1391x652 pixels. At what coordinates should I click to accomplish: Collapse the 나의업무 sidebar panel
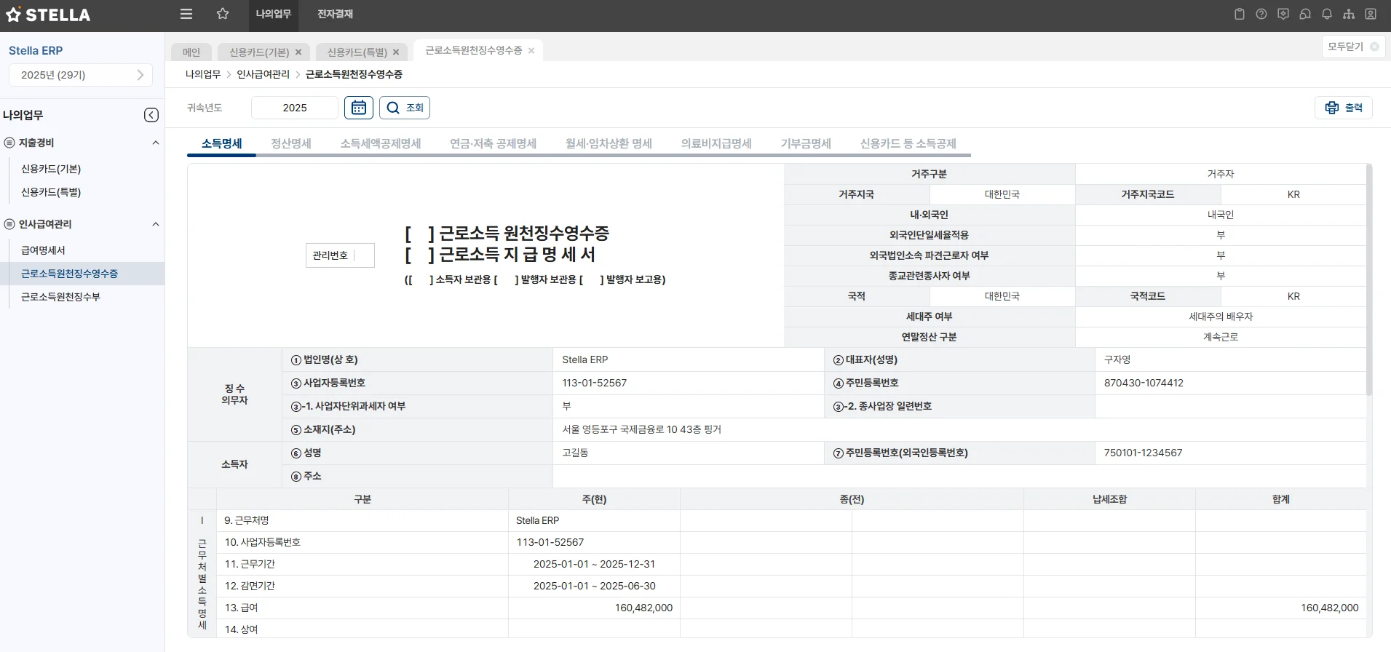point(151,115)
